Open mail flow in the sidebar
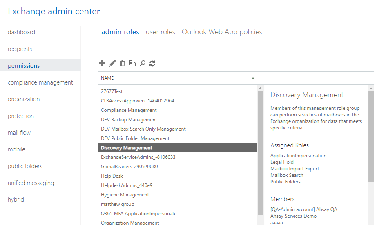The height and width of the screenshot is (225, 377). (19, 133)
